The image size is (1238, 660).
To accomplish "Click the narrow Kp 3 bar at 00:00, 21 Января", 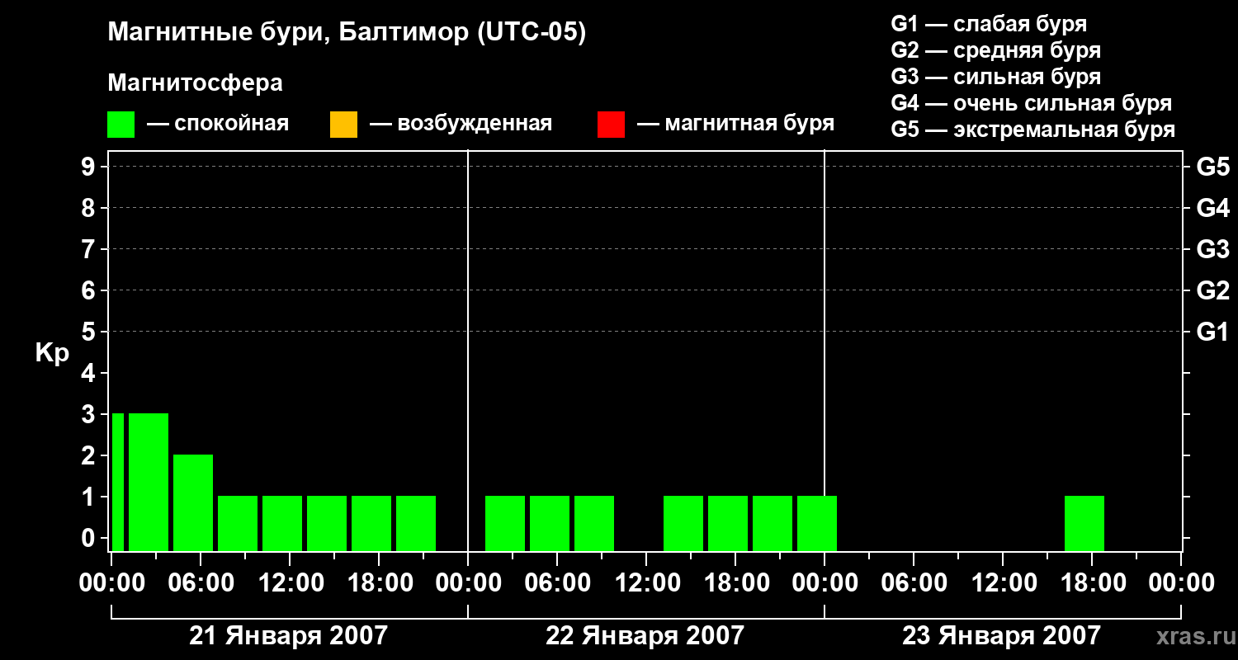I will pyautogui.click(x=118, y=482).
